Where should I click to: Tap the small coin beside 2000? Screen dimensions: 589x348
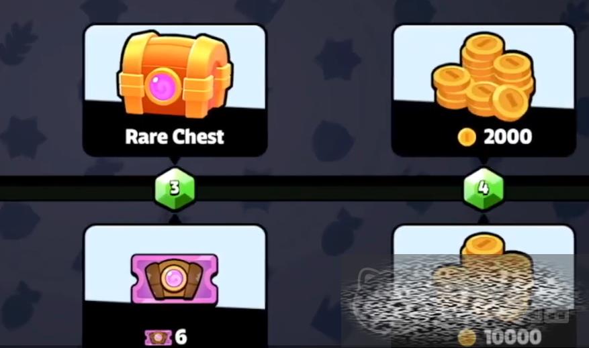pos(467,137)
